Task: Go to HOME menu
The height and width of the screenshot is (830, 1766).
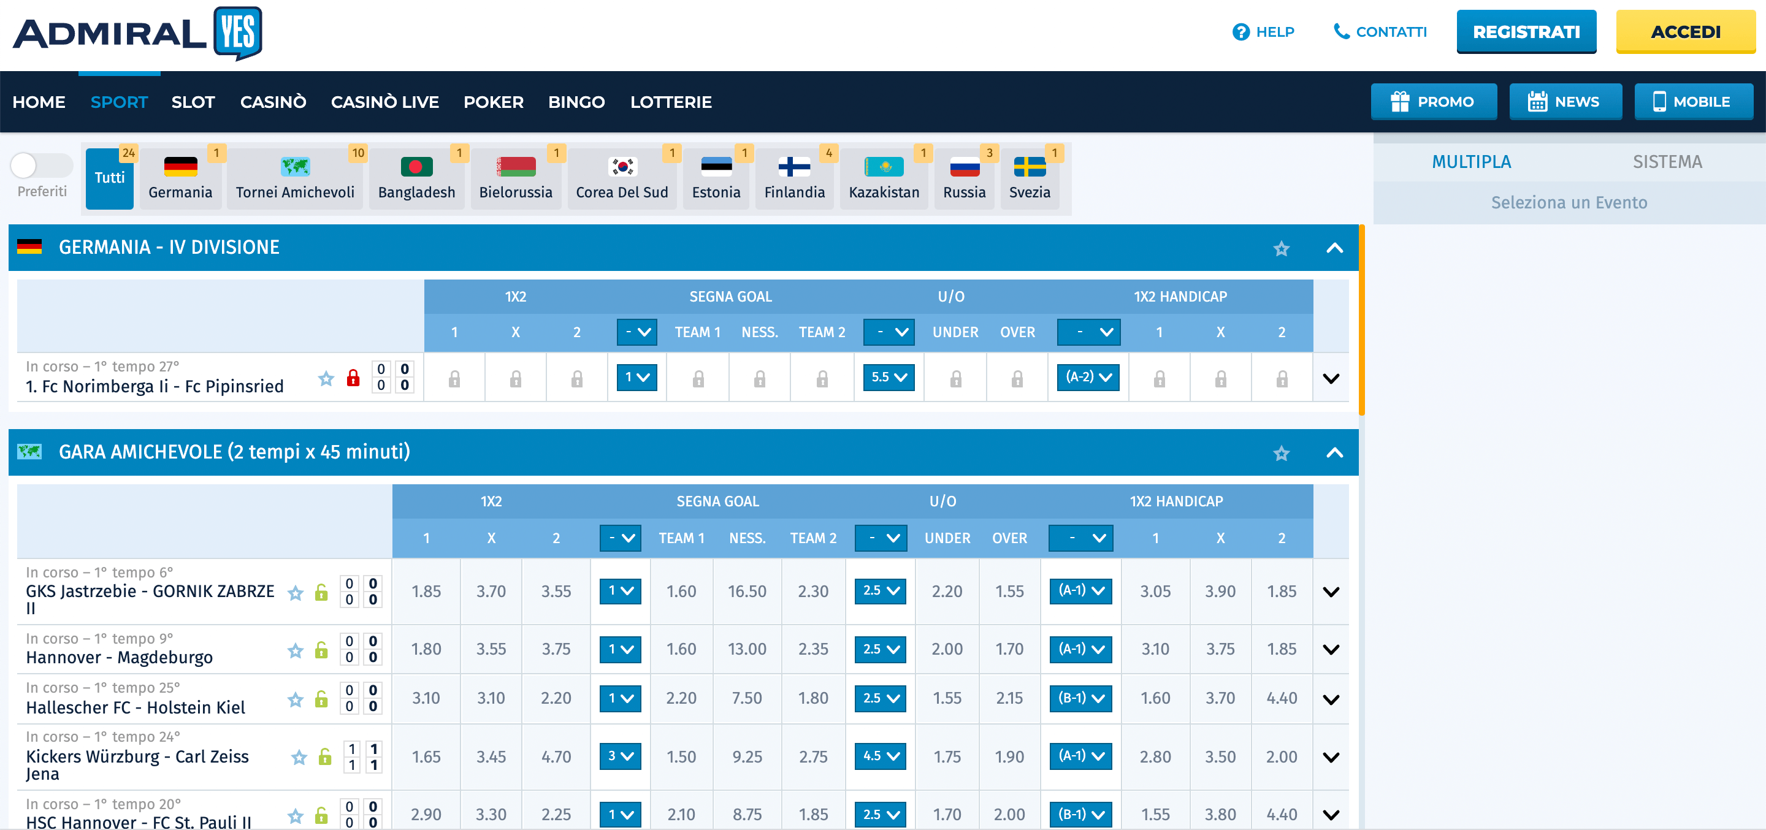Action: tap(39, 102)
